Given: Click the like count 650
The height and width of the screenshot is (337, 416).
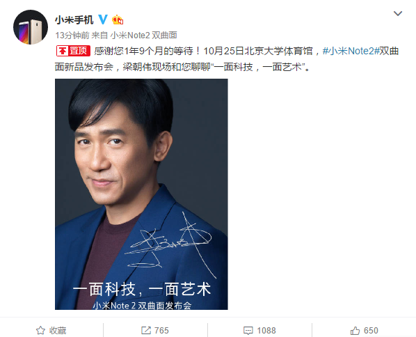Looking at the screenshot, I should click(x=371, y=331).
